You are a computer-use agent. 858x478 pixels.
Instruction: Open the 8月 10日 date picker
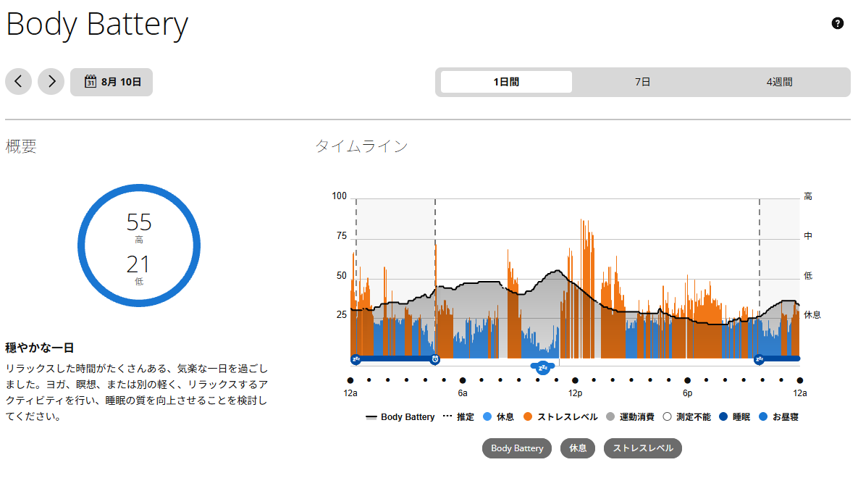112,82
